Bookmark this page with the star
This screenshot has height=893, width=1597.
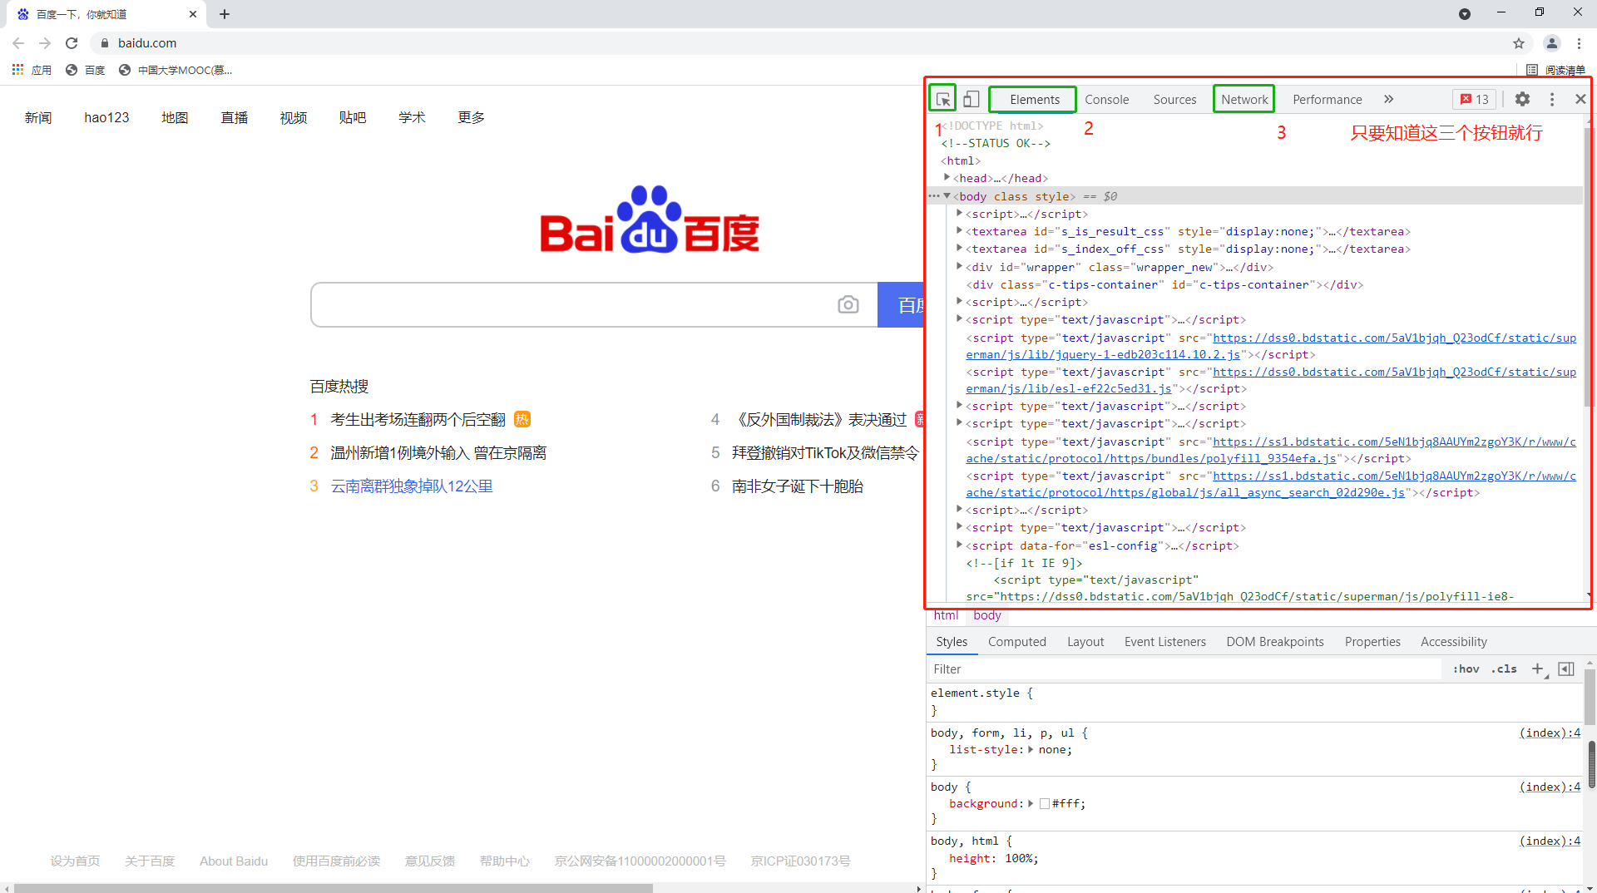pyautogui.click(x=1519, y=43)
